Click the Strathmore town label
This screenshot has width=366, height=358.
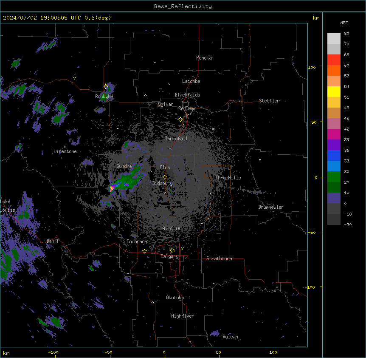[219, 259]
